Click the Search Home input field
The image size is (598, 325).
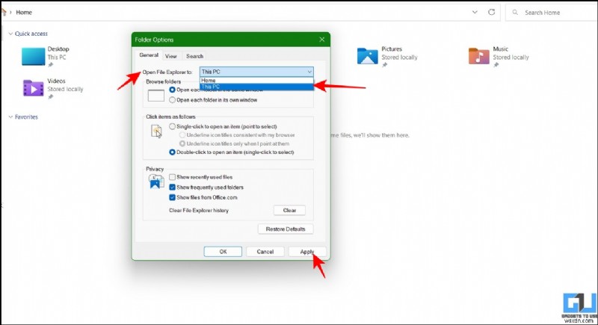pyautogui.click(x=552, y=12)
